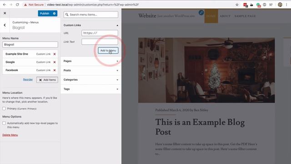
Task: Enable automatically add new top-level pages
Action: coord(4,123)
